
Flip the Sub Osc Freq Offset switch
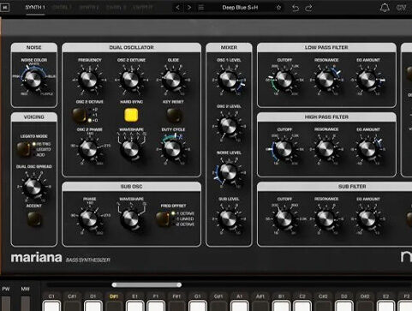point(163,219)
